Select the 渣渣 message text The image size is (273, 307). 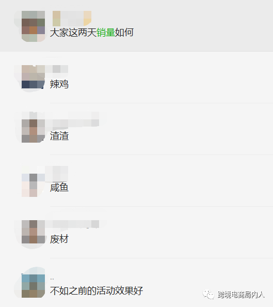tap(59, 136)
